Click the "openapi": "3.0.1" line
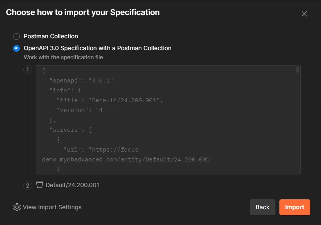Screen dimensions: 321x225 click(x=83, y=81)
